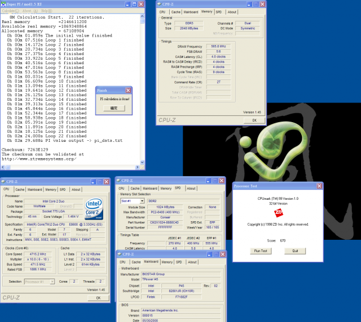Screen dimensions: 361x322
Task: Close the Finish dialog
Action: pos(128,90)
